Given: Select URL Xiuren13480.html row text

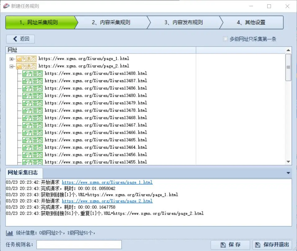Looking at the screenshot, I should pos(96,96).
